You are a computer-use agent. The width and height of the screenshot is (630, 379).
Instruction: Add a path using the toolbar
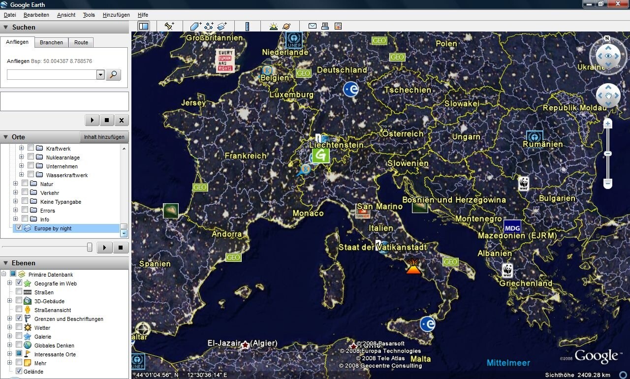[x=209, y=26]
